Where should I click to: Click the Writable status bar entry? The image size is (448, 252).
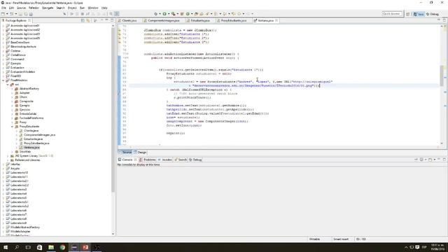[x=314, y=239]
